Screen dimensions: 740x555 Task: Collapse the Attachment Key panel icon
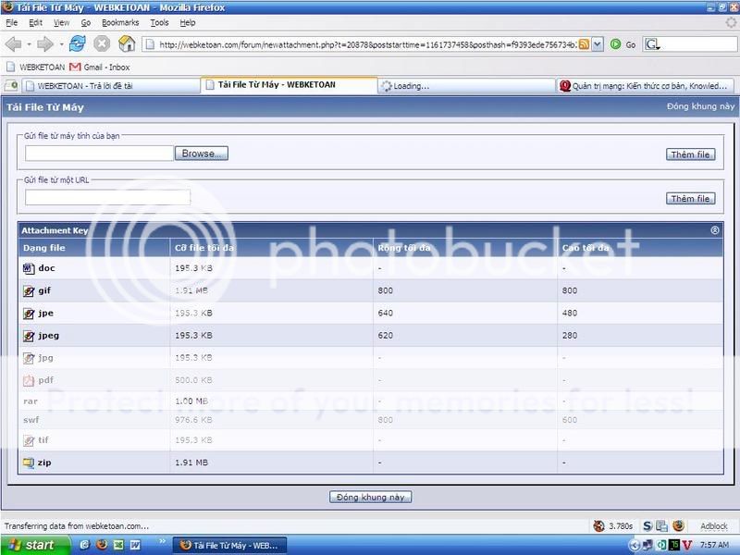click(715, 230)
